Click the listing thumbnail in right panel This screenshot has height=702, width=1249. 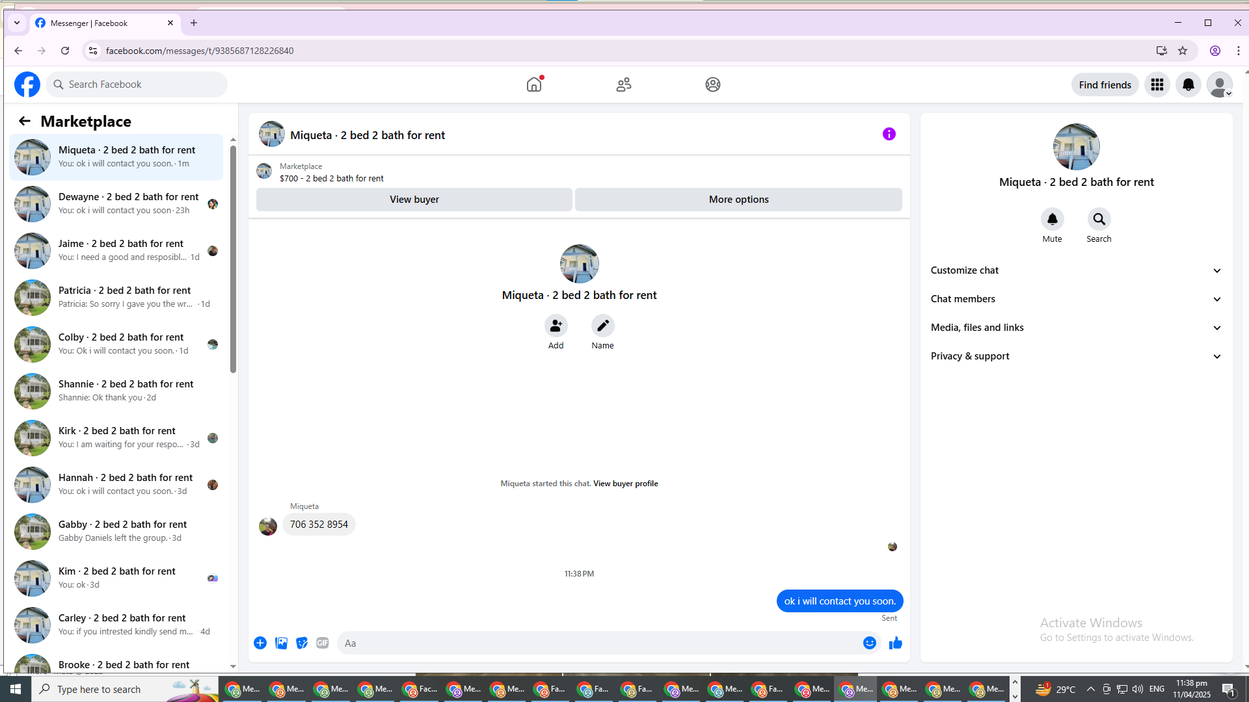(1076, 147)
